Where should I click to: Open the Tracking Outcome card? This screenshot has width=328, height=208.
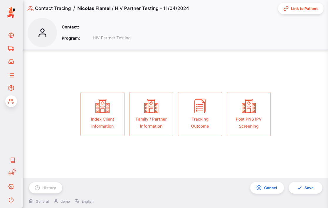tap(200, 114)
